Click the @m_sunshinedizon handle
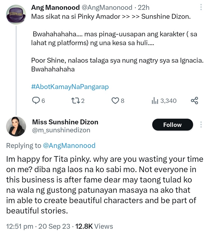Image resolution: width=211 pixels, height=232 pixels. tap(61, 130)
